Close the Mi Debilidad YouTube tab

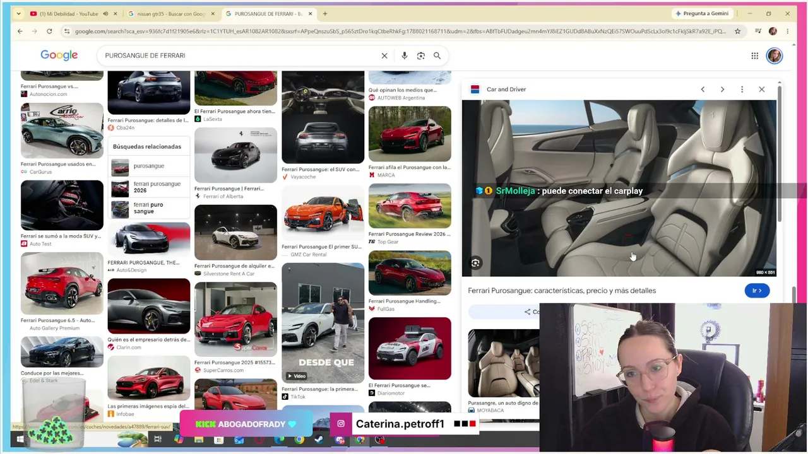[115, 13]
